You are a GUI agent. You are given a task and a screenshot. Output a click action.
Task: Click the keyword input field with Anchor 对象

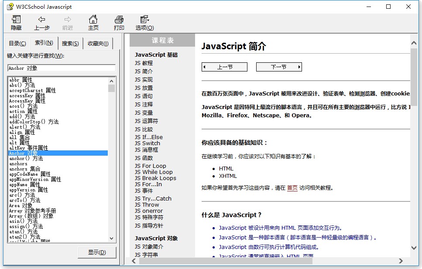62,68
